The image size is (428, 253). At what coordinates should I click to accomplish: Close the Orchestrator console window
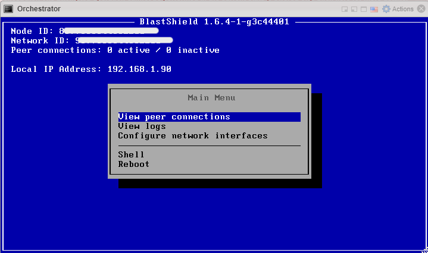(421, 9)
